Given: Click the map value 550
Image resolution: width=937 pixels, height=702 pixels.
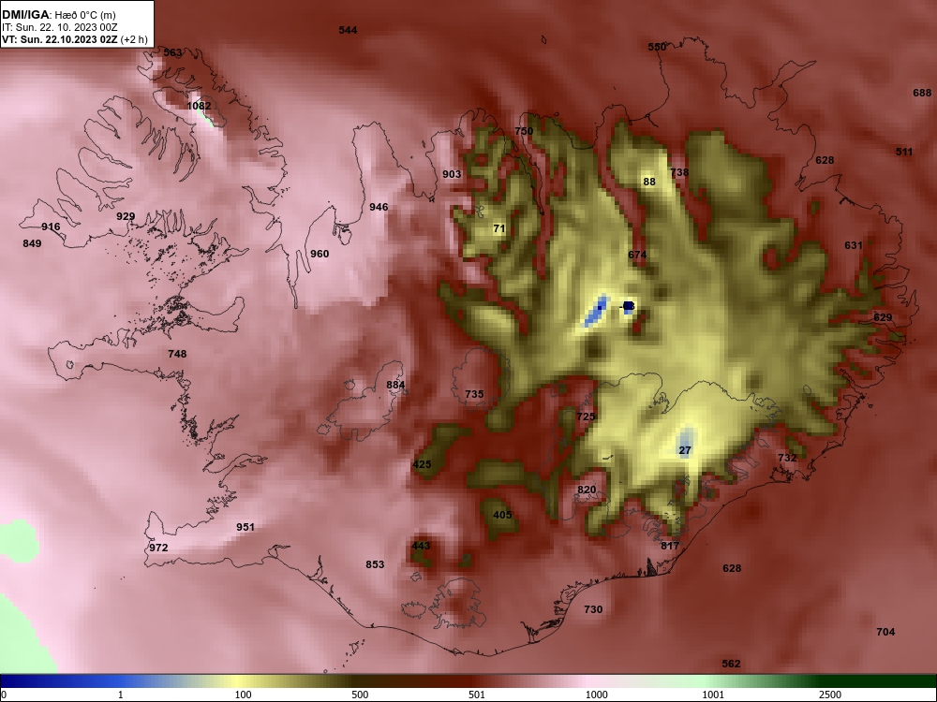Looking at the screenshot, I should click(657, 47).
